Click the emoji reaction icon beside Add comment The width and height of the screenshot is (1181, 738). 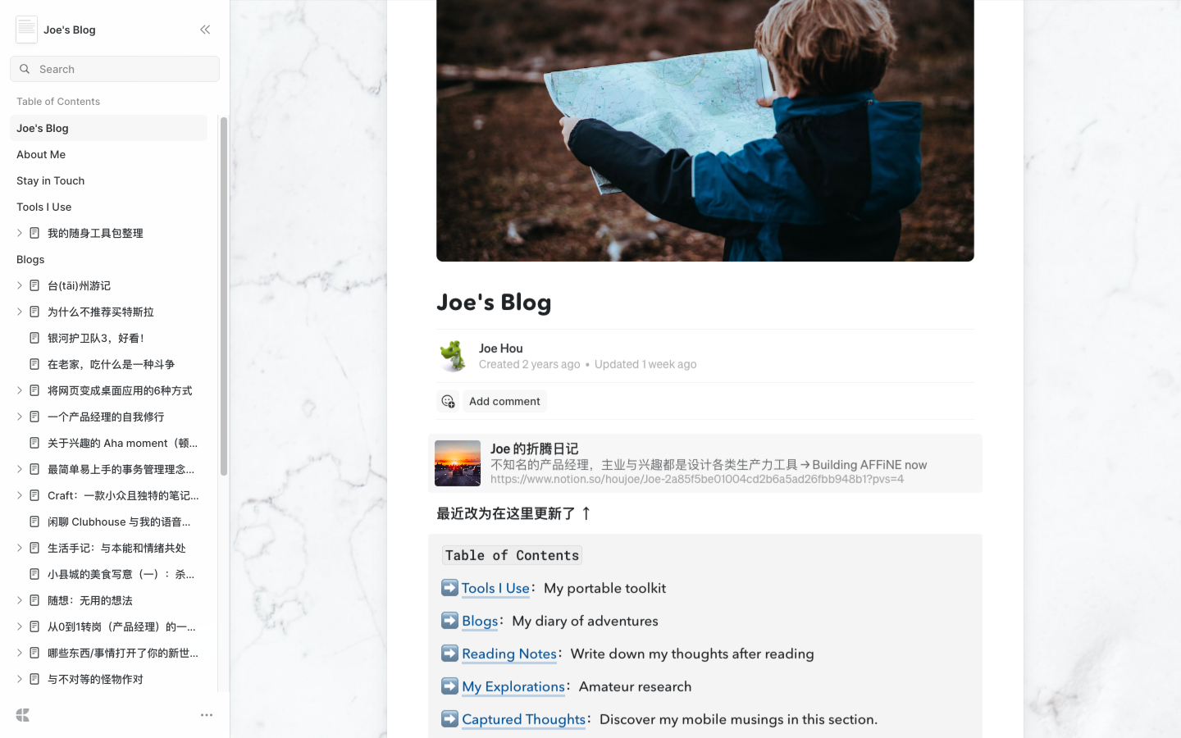[448, 401]
